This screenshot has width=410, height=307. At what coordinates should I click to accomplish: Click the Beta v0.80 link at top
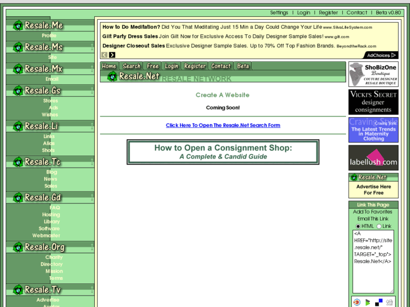pyautogui.click(x=389, y=12)
